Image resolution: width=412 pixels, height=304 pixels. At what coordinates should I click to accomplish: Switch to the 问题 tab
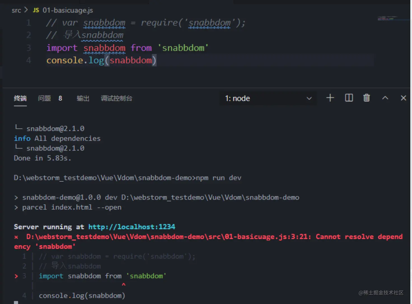point(44,98)
